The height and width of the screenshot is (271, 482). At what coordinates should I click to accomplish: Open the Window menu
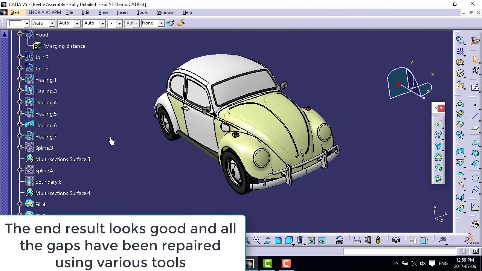tap(165, 12)
